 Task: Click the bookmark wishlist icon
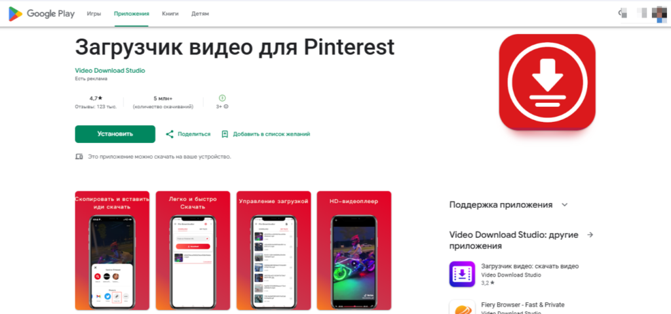tap(225, 134)
